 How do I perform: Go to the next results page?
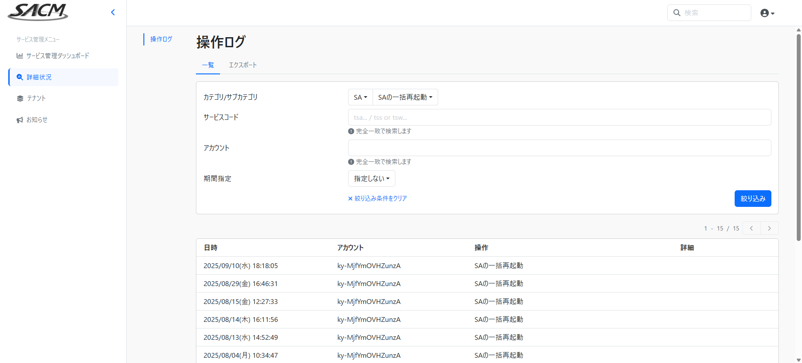769,228
